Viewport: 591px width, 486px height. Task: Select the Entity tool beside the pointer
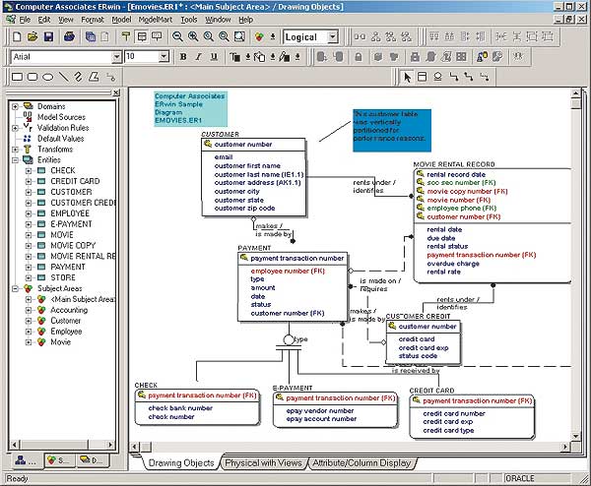point(423,77)
